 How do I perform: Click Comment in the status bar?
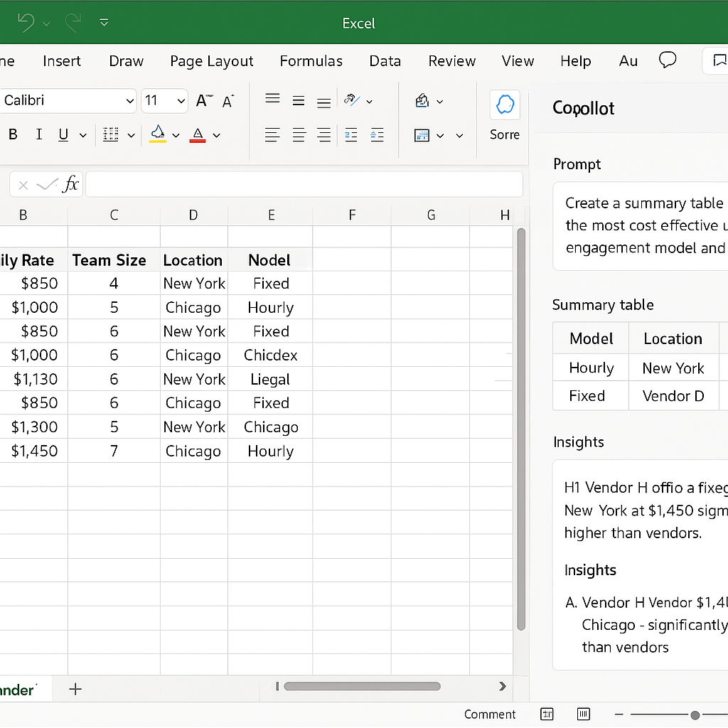pyautogui.click(x=490, y=714)
